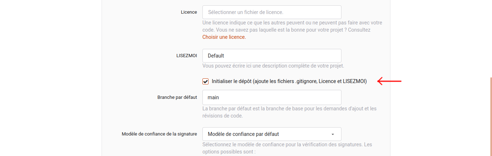This screenshot has height=156, width=492.
Task: Click the help text under the Licence field
Action: (x=292, y=26)
